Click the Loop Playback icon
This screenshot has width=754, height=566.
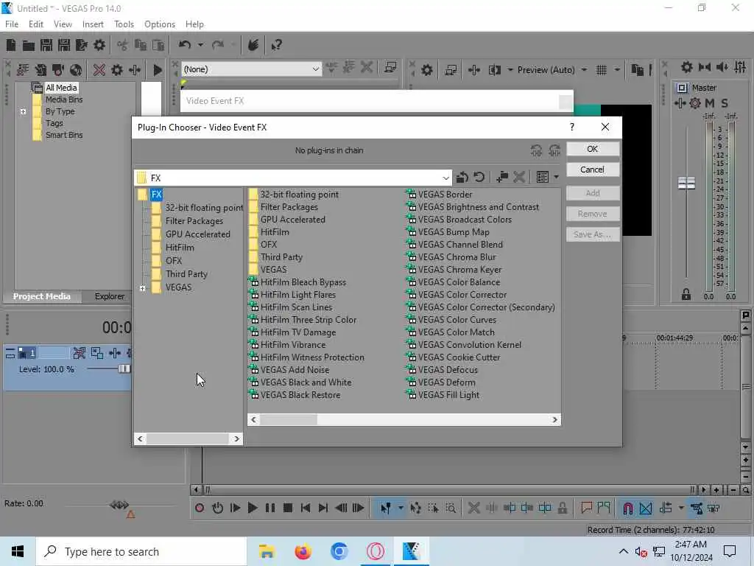tap(217, 508)
